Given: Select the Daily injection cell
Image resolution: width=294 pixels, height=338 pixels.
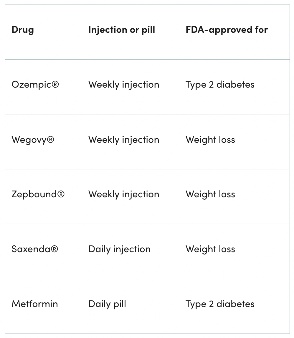Looking at the screenshot, I should (x=119, y=249).
